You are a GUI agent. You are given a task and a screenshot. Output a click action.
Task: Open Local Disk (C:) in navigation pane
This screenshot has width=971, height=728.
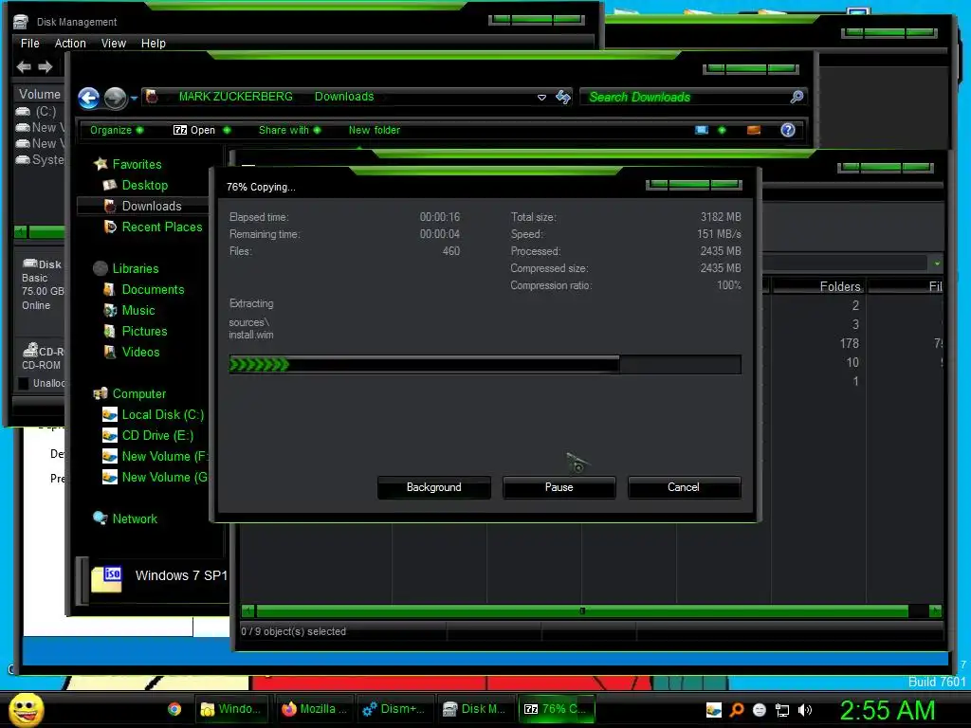click(x=162, y=415)
